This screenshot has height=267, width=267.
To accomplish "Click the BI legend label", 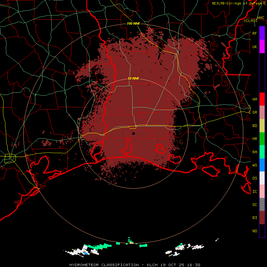I will pyautogui.click(x=255, y=218).
